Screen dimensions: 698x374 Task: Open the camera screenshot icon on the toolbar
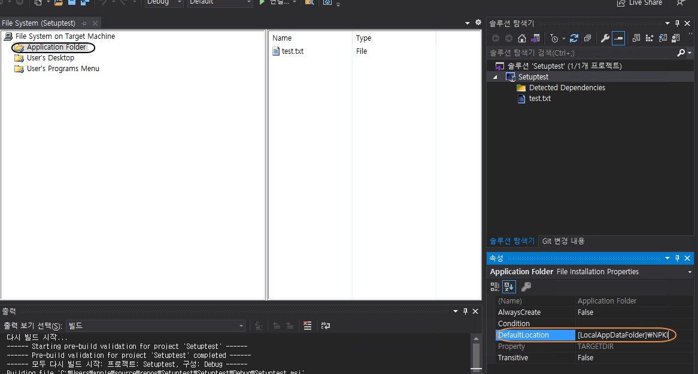click(x=327, y=2)
